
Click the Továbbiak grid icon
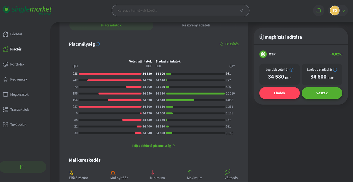6,125
